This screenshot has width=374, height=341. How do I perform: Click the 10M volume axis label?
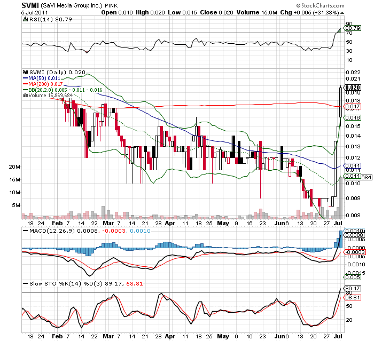(x=14, y=192)
